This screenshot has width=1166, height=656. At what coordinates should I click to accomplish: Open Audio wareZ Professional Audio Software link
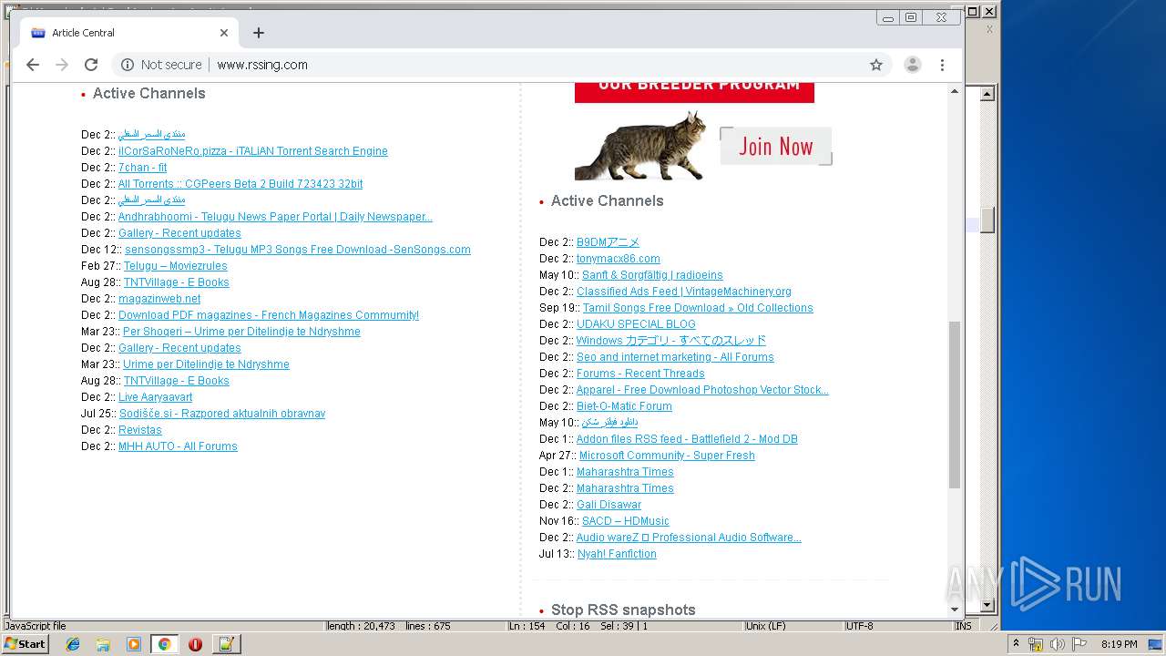pyautogui.click(x=689, y=538)
